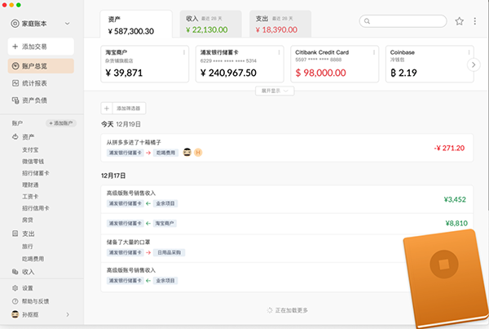This screenshot has height=329, width=489.
Task: Click the 正在加载更多 loading indicator
Action: 288,310
